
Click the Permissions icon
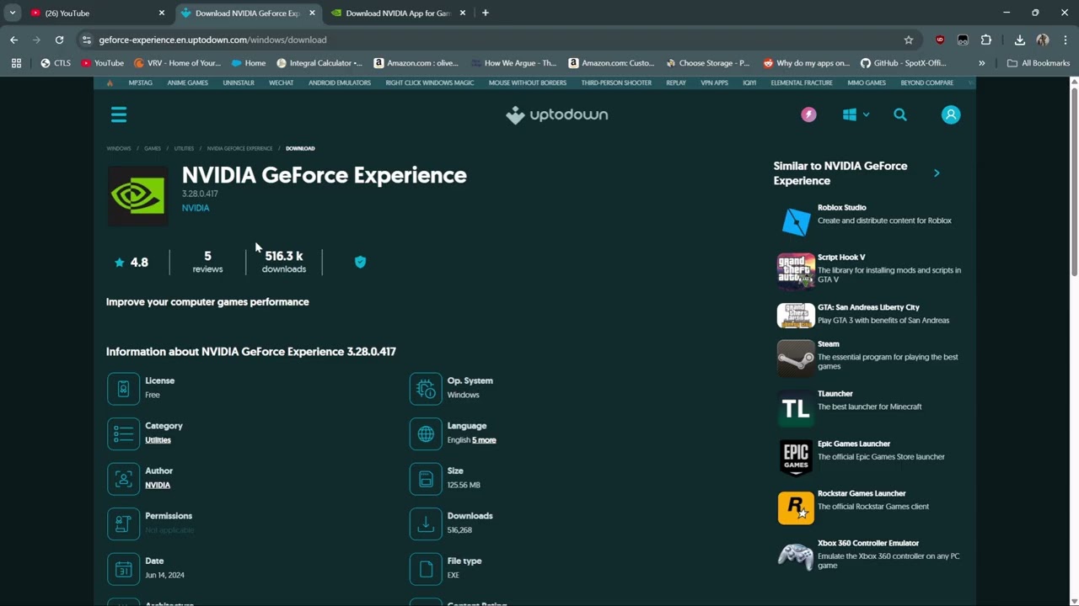click(x=123, y=524)
